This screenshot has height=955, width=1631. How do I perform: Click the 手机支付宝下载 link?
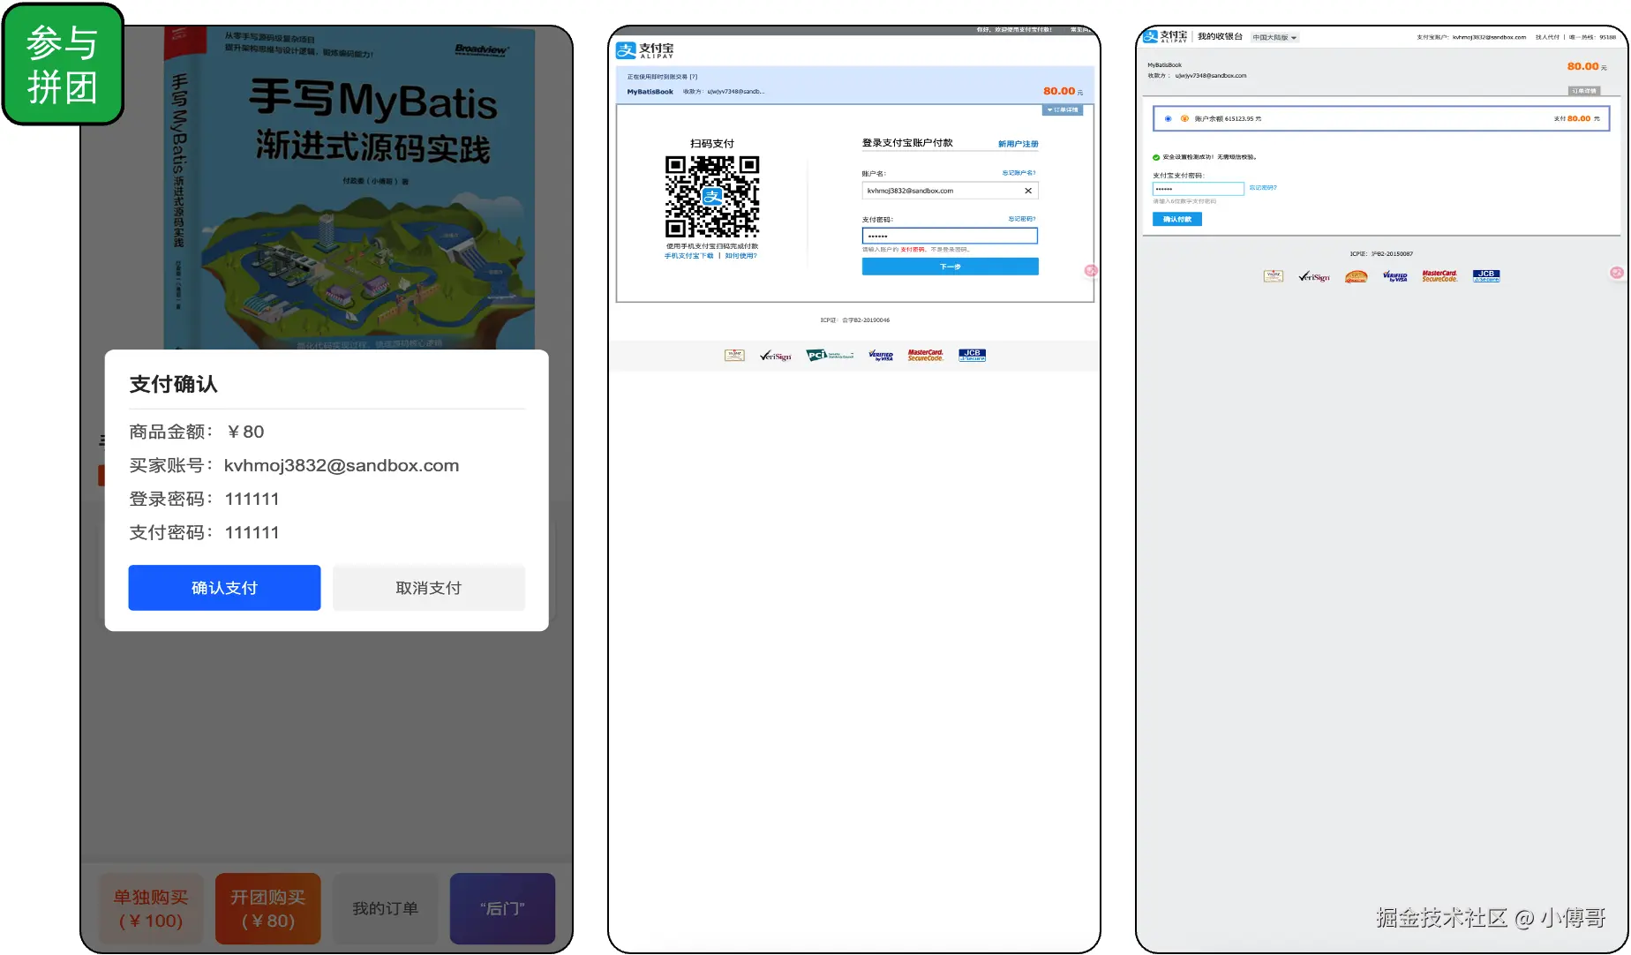(689, 256)
